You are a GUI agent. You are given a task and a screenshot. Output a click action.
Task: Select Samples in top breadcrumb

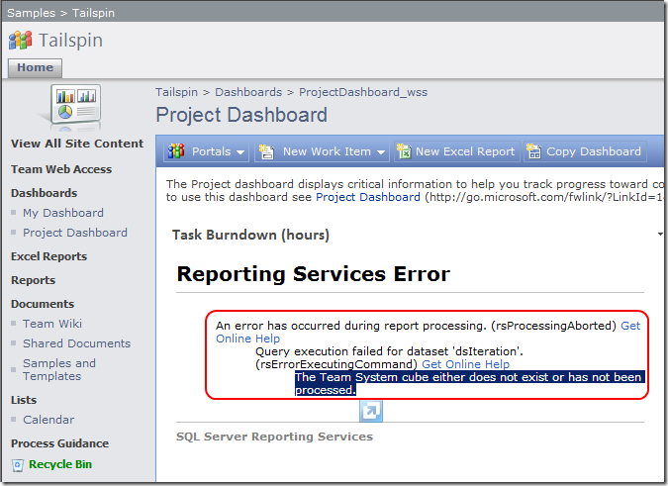[31, 13]
